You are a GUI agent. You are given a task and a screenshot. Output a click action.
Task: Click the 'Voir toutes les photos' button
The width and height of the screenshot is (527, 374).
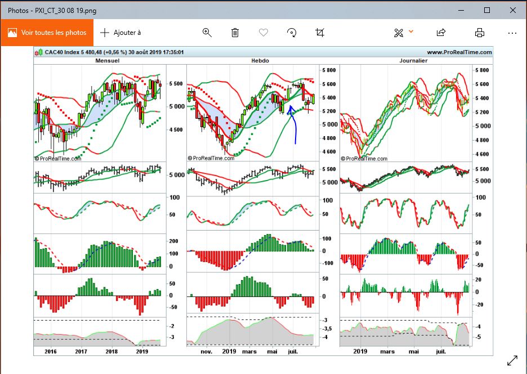[47, 33]
